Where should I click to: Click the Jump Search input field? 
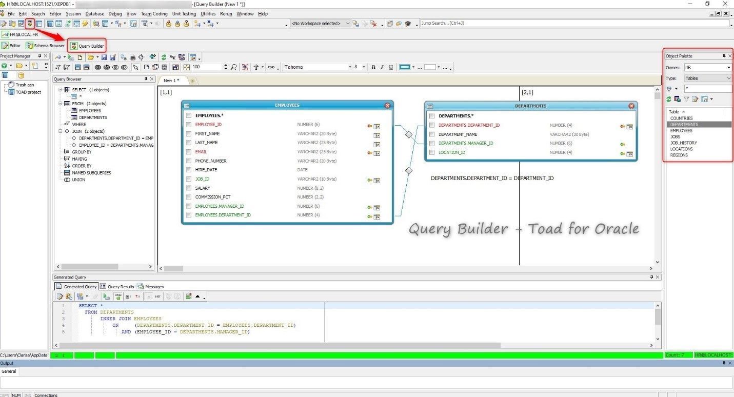[575, 24]
